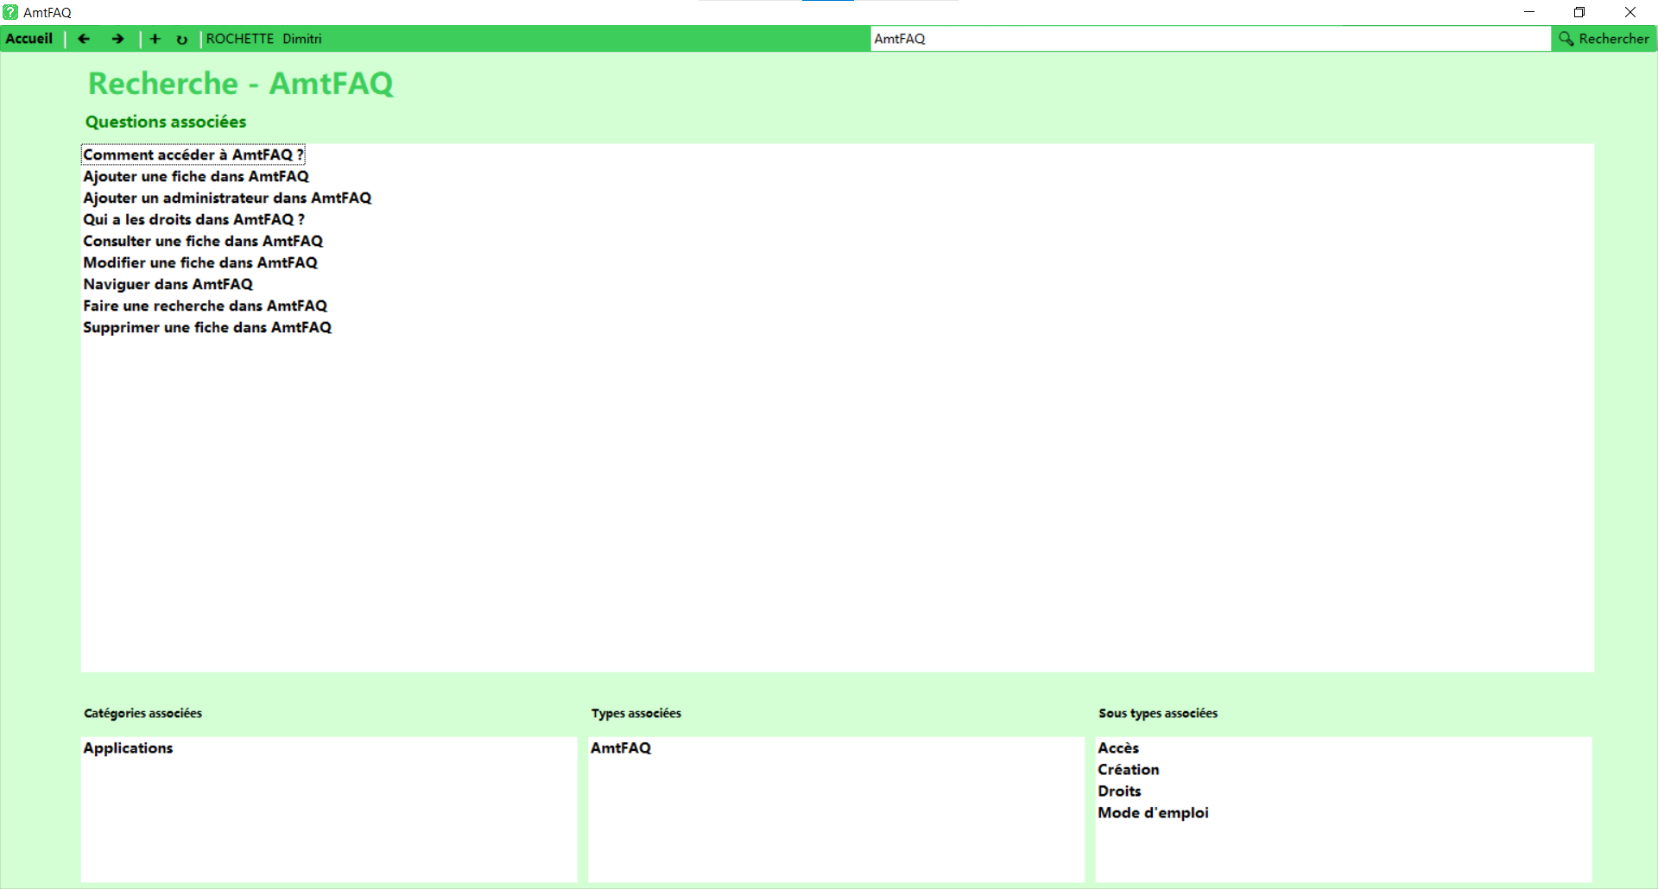The height and width of the screenshot is (889, 1658).
Task: Select 'Consulter une fiche dans AmtFAQ'
Action: pos(203,241)
